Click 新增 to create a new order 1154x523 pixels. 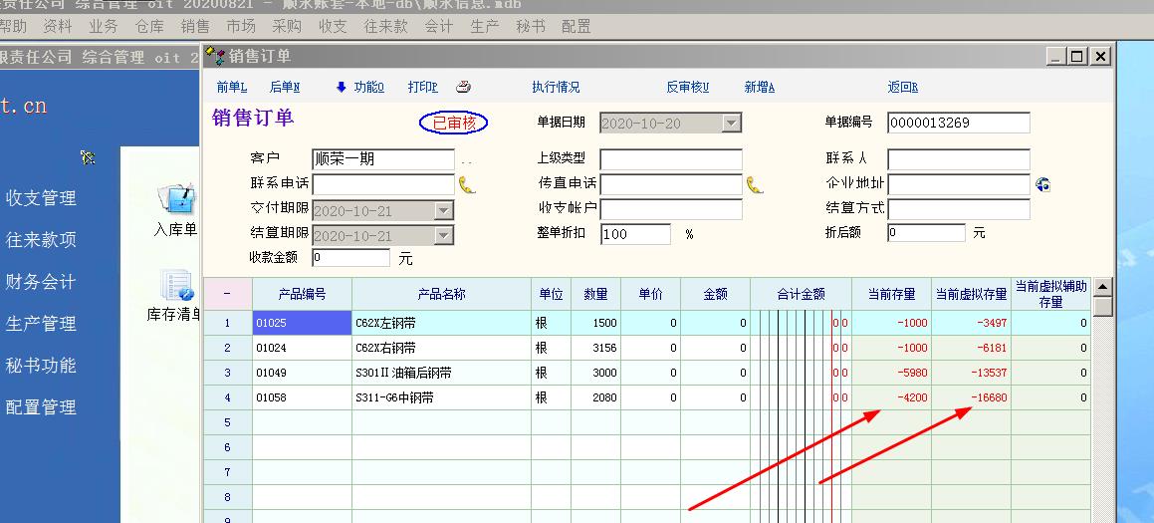(x=759, y=88)
